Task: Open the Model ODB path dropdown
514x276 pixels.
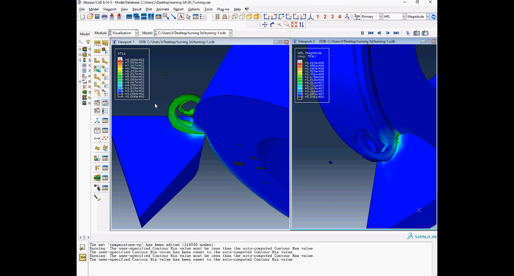Action: (230, 33)
